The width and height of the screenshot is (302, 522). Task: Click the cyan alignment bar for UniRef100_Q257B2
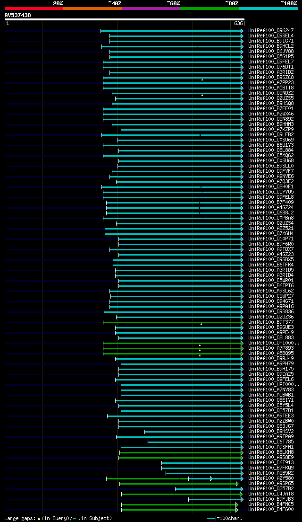tap(209, 489)
